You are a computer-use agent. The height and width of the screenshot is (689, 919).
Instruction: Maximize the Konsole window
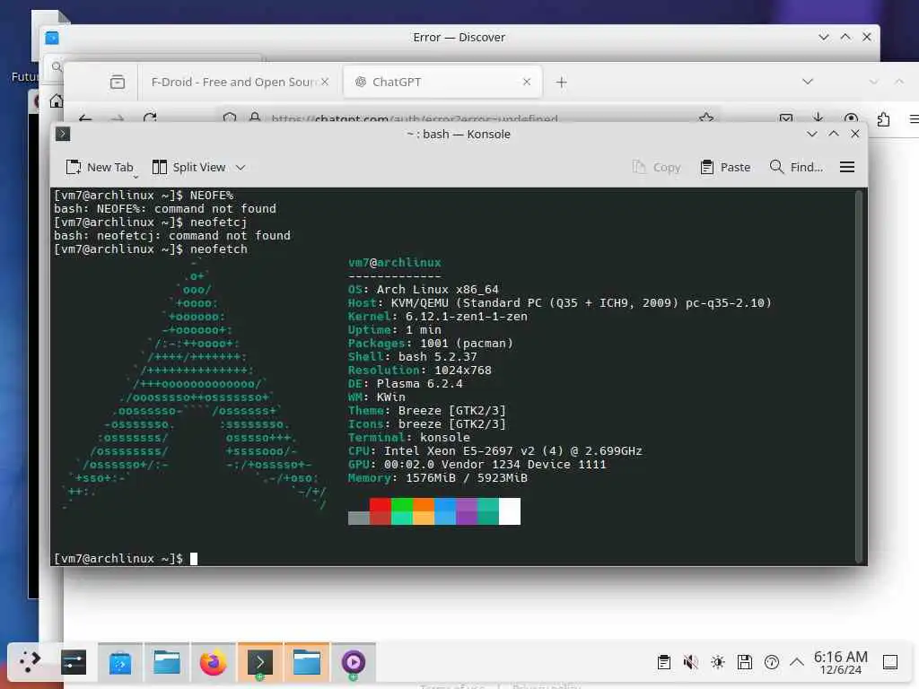click(834, 135)
